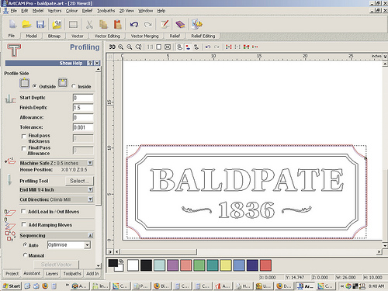Click the Tolerance input field

coord(83,127)
